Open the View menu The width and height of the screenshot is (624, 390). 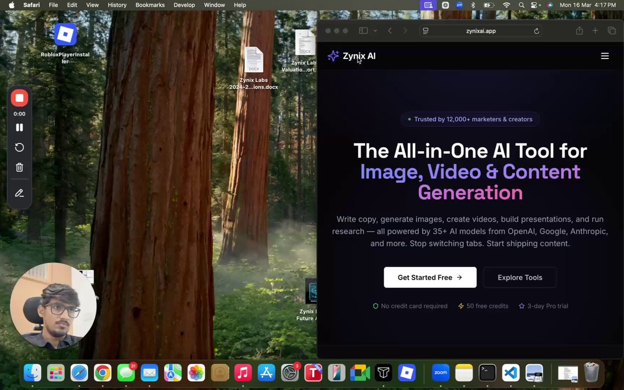click(x=92, y=5)
